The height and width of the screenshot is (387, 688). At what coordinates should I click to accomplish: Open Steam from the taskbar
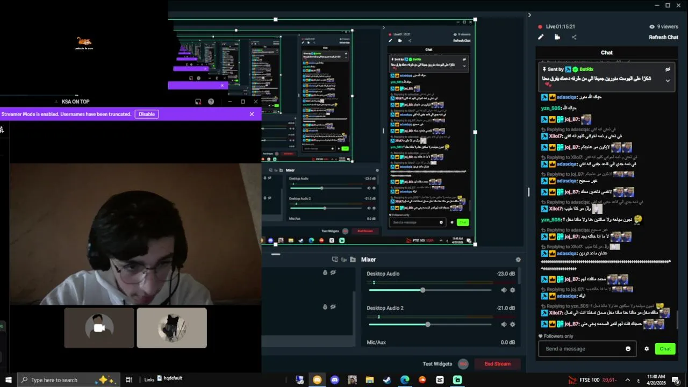pyautogui.click(x=387, y=380)
